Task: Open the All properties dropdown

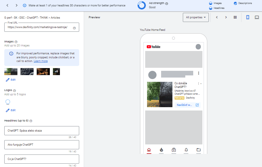Action: (x=196, y=17)
